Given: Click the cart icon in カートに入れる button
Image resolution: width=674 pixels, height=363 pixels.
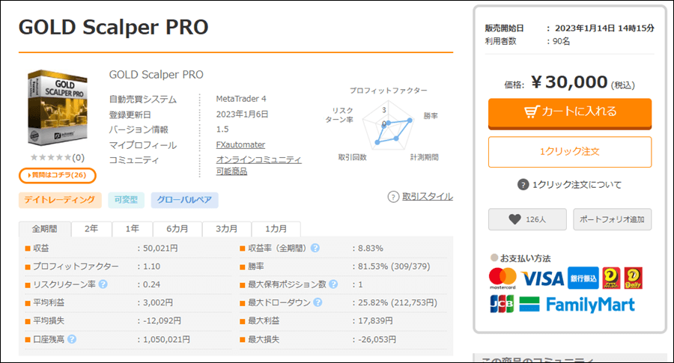Looking at the screenshot, I should point(532,112).
